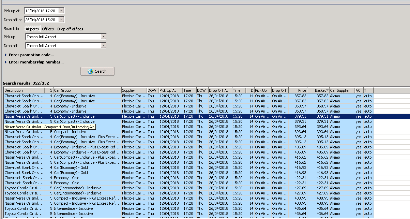
Task: Switch to the Offices tab
Action: click(48, 29)
